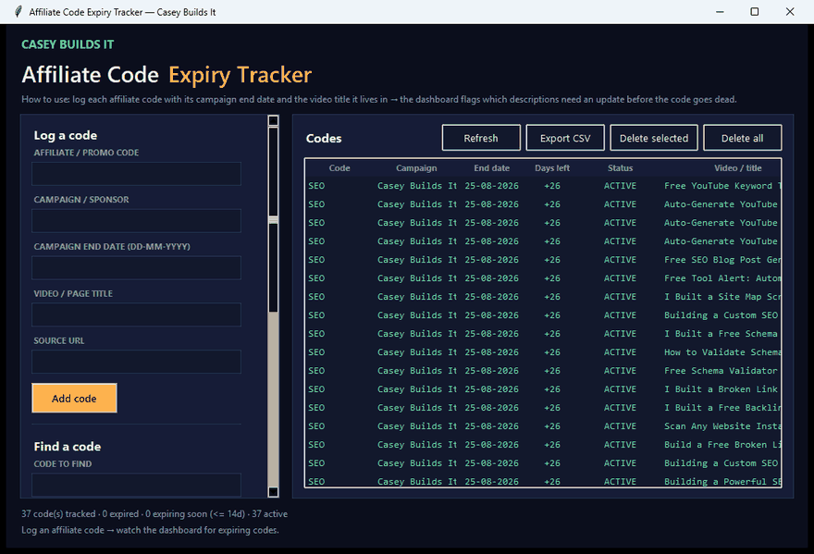Click the 'Codes' panel heading

click(x=324, y=138)
